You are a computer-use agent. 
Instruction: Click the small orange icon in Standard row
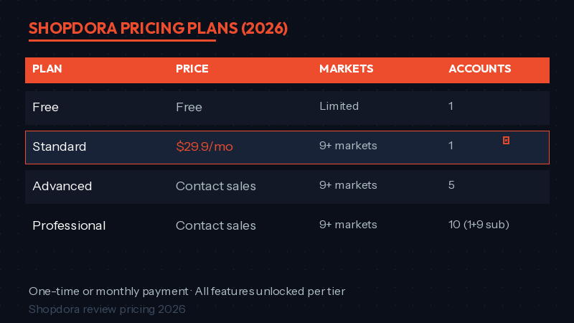(x=506, y=140)
